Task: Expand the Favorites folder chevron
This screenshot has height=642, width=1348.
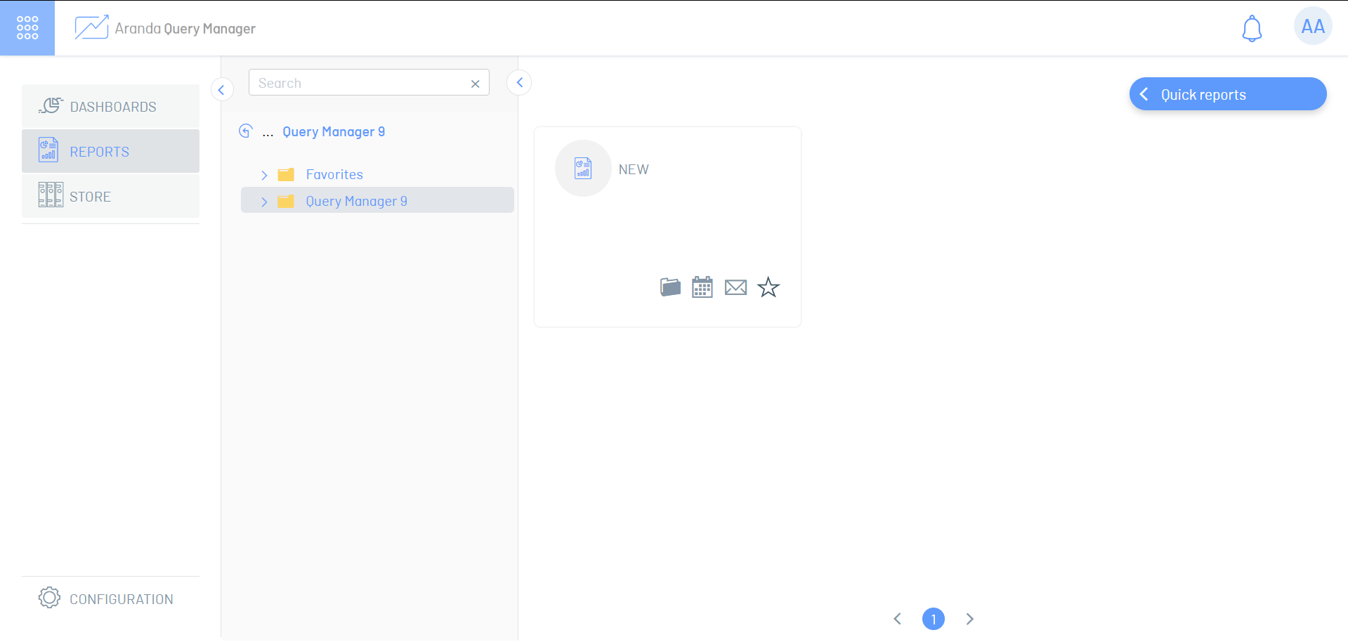Action: (264, 175)
